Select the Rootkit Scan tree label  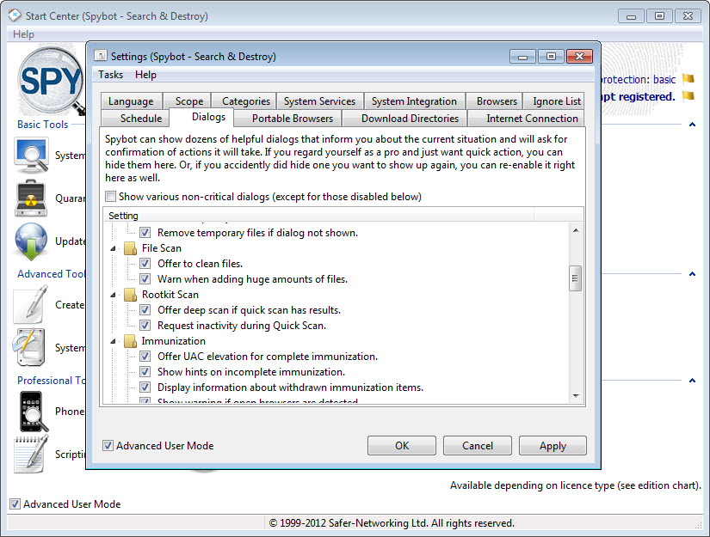170,295
